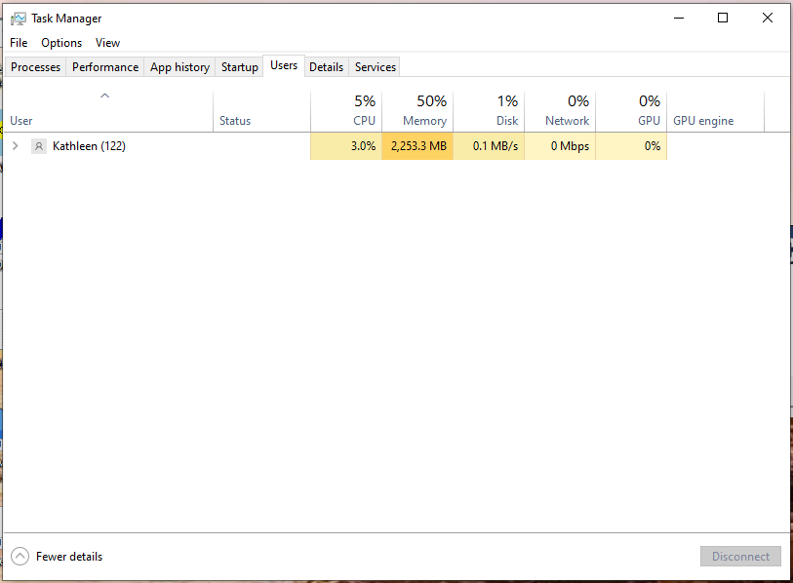This screenshot has height=583, width=793.
Task: Click Fewer details label
Action: (69, 557)
